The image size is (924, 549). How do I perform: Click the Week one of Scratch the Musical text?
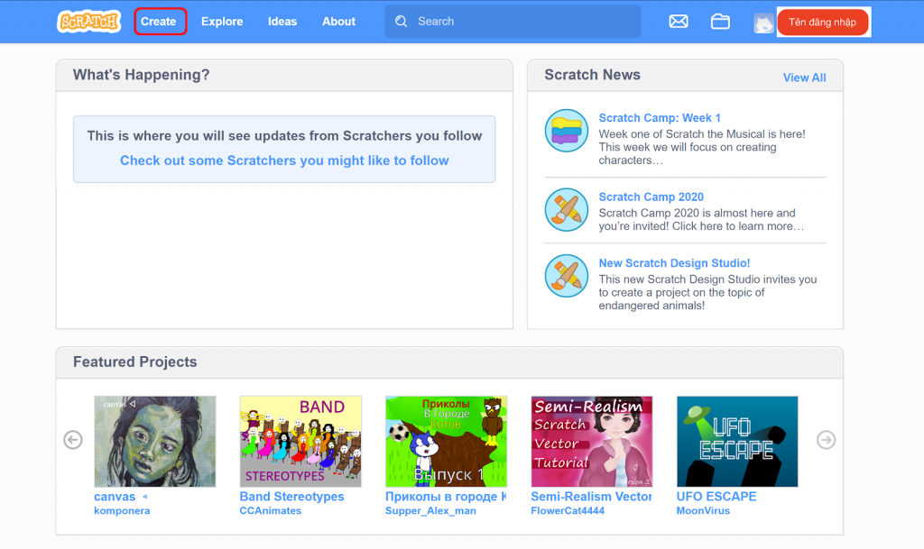(702, 147)
